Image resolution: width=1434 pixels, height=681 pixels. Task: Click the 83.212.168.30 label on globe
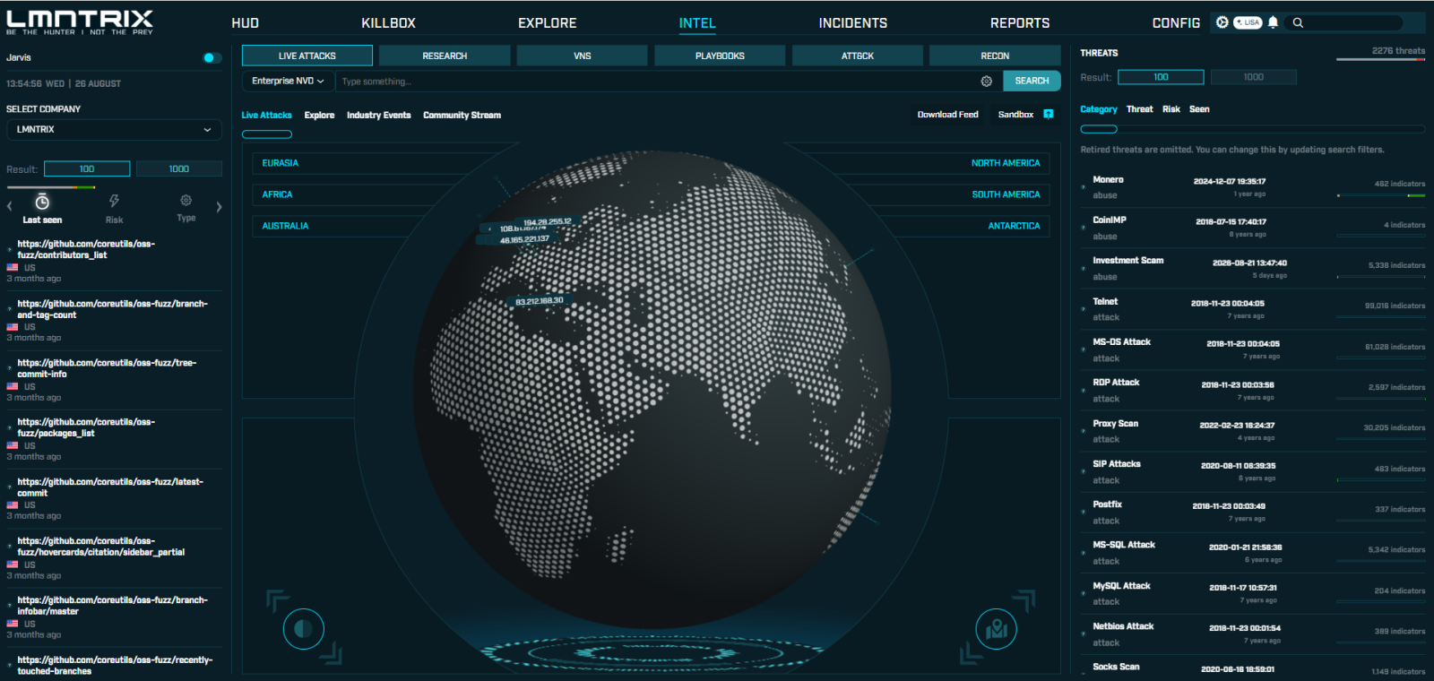(x=539, y=301)
